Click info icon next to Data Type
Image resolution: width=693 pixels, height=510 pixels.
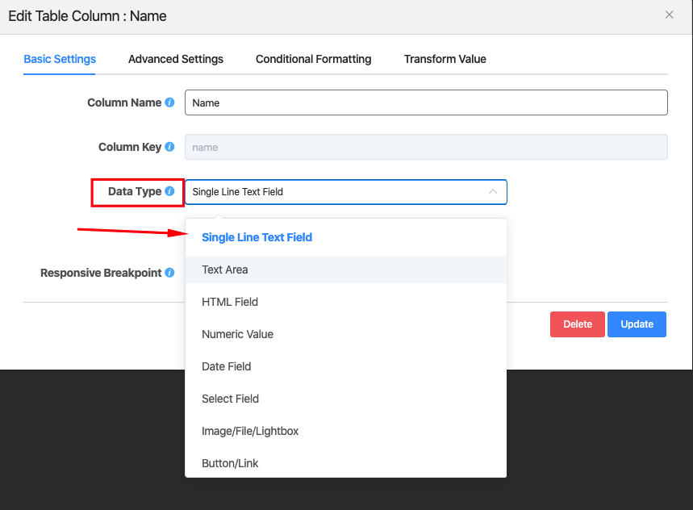point(169,191)
